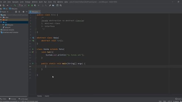Open the Tools menu
The height and width of the screenshot is (102, 182).
[50, 2]
